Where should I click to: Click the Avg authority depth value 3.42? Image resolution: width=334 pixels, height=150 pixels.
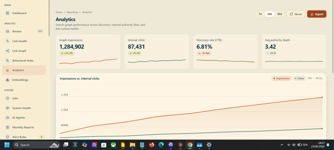[x=271, y=47]
